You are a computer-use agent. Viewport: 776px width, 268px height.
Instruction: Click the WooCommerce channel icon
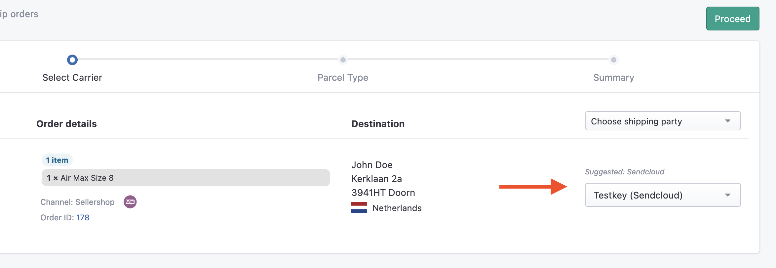pos(130,202)
